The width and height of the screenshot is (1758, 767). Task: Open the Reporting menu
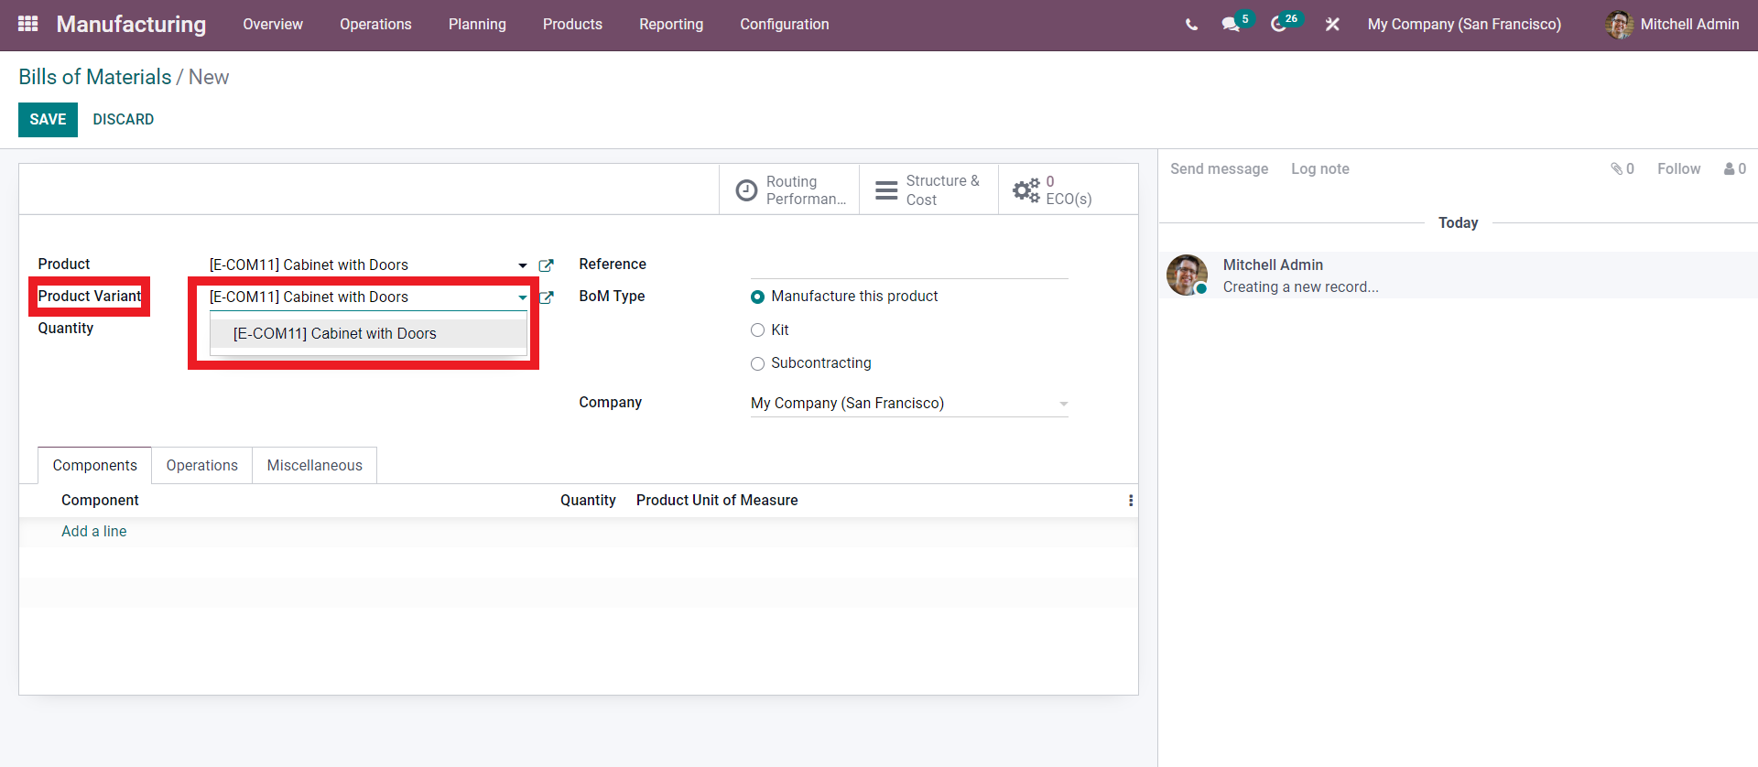pyautogui.click(x=671, y=25)
